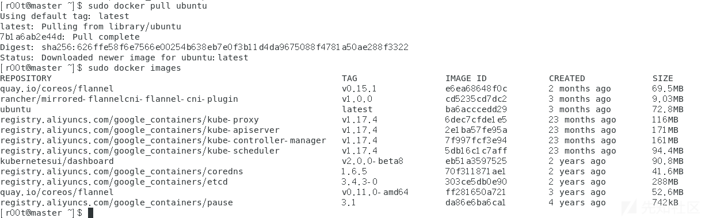Viewport: 709px width, 218px height.
Task: Click the kubernetesui/dashboard repository entry
Action: (57, 161)
